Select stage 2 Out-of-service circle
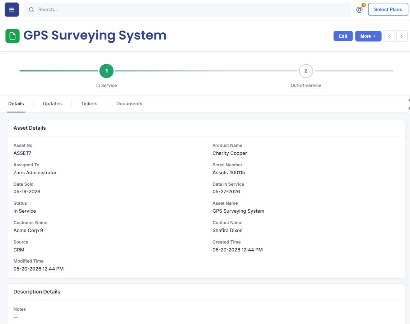 tap(306, 71)
